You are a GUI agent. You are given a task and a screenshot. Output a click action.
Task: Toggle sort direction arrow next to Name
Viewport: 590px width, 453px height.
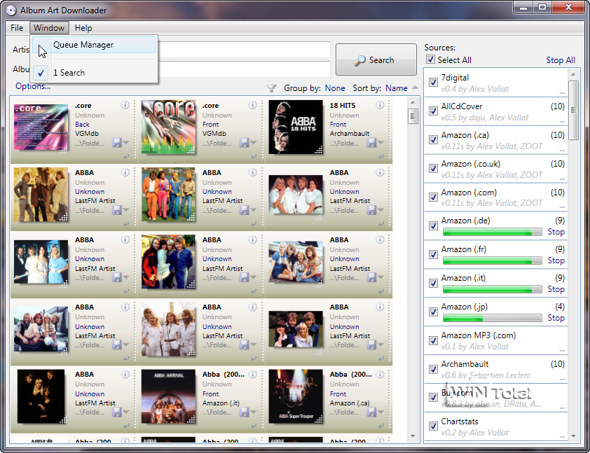415,88
